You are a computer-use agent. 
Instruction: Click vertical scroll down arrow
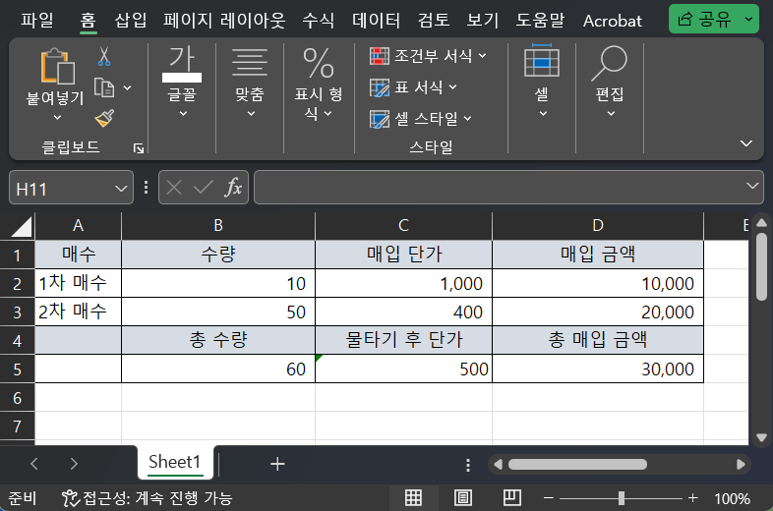tap(761, 437)
